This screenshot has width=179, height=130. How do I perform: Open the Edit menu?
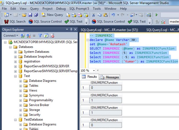pyautogui.click(x=13, y=9)
